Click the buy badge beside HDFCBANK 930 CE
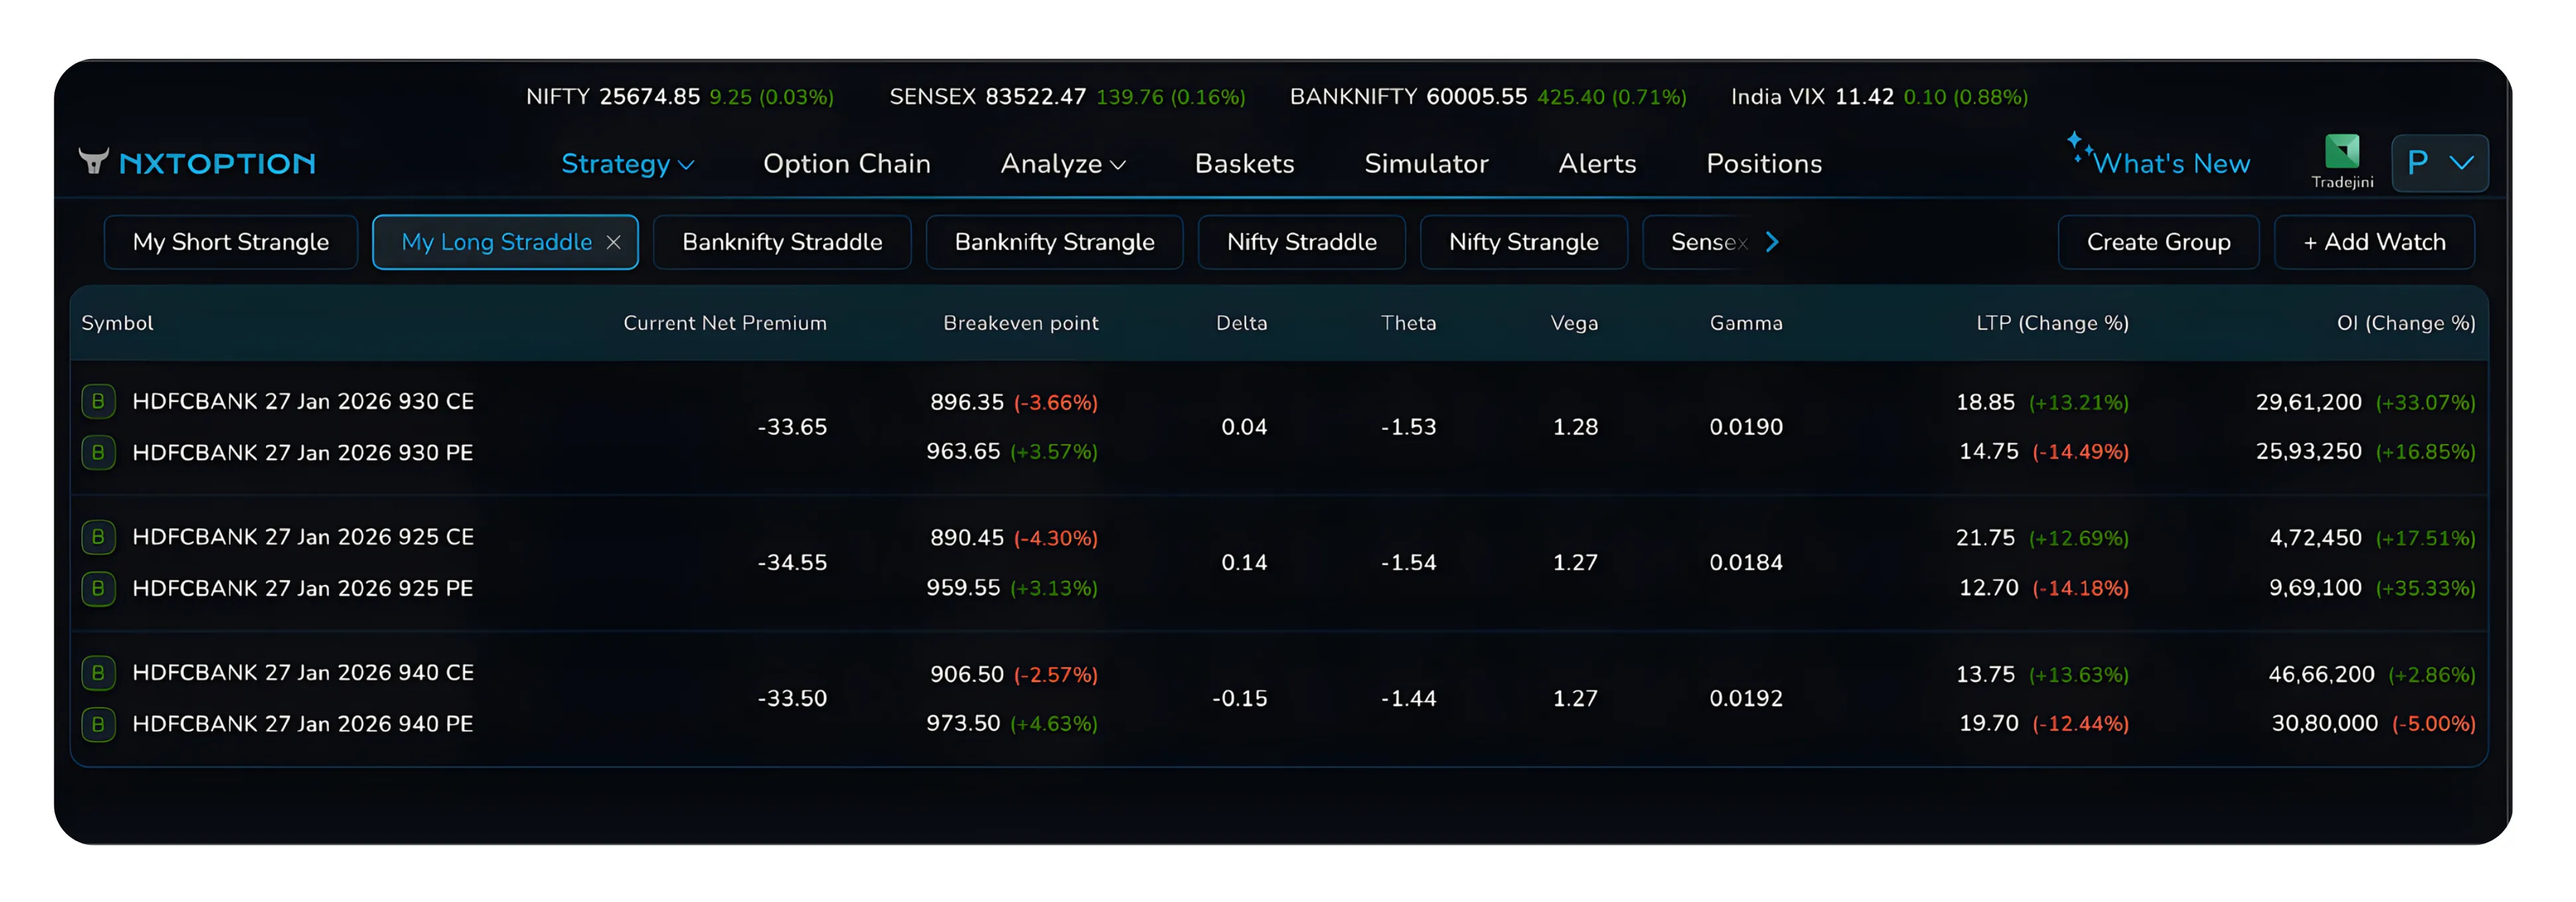 (x=98, y=400)
